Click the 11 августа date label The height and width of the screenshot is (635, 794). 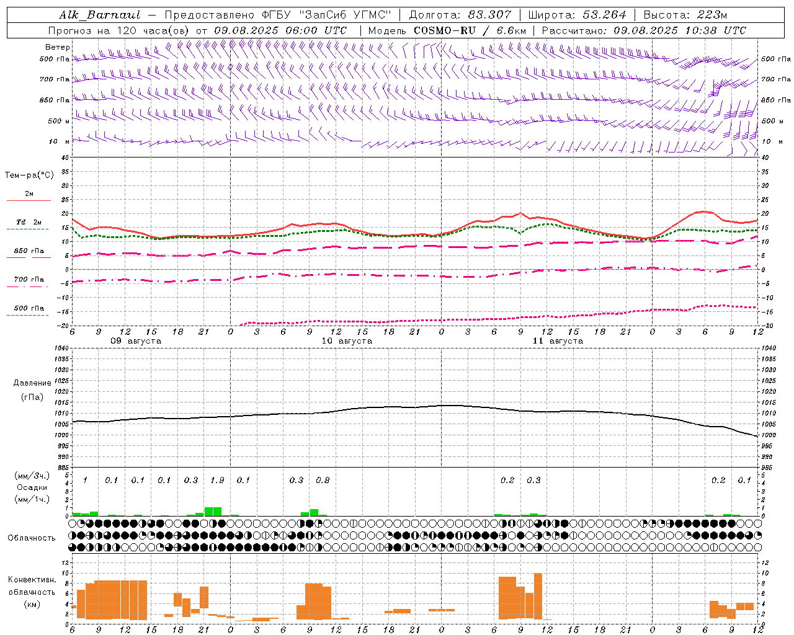click(x=558, y=341)
